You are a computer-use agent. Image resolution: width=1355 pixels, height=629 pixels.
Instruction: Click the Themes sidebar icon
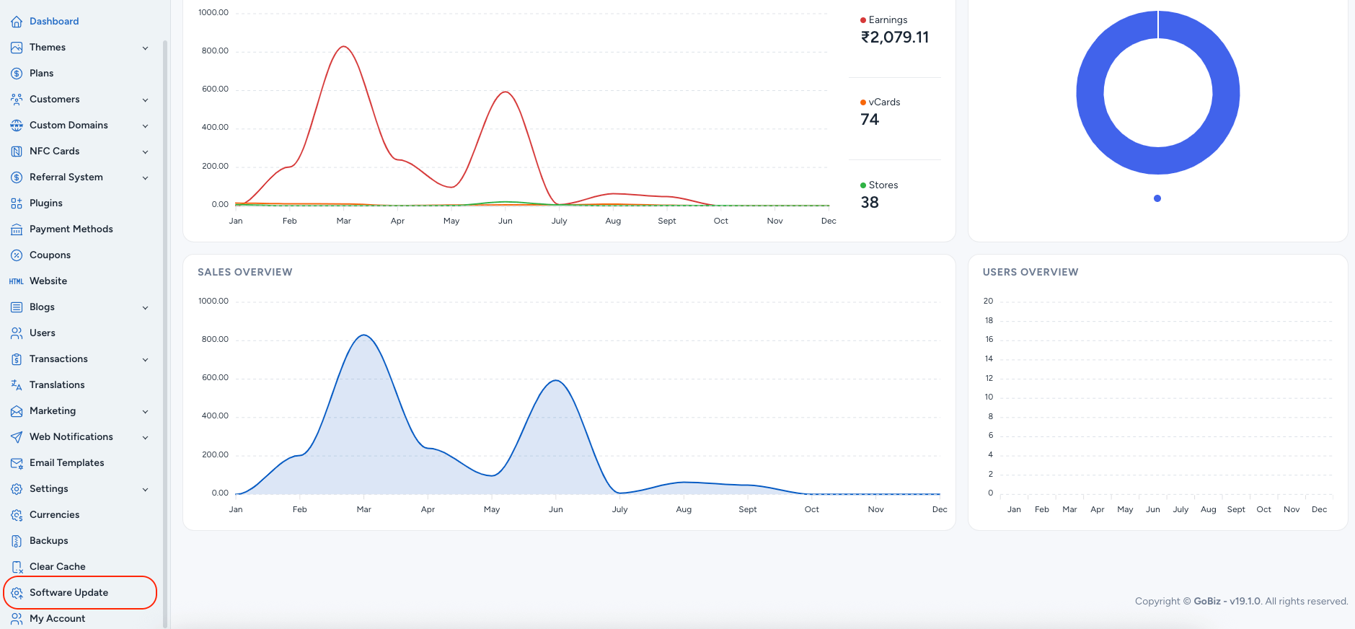tap(17, 48)
